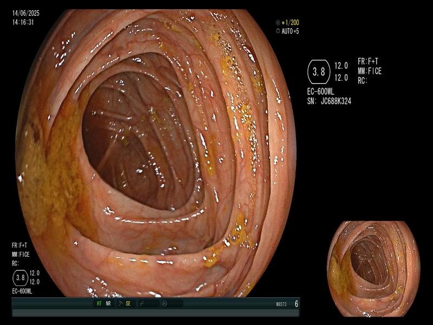Click the EC-600WL label at lower left
The height and width of the screenshot is (325, 433).
click(22, 291)
